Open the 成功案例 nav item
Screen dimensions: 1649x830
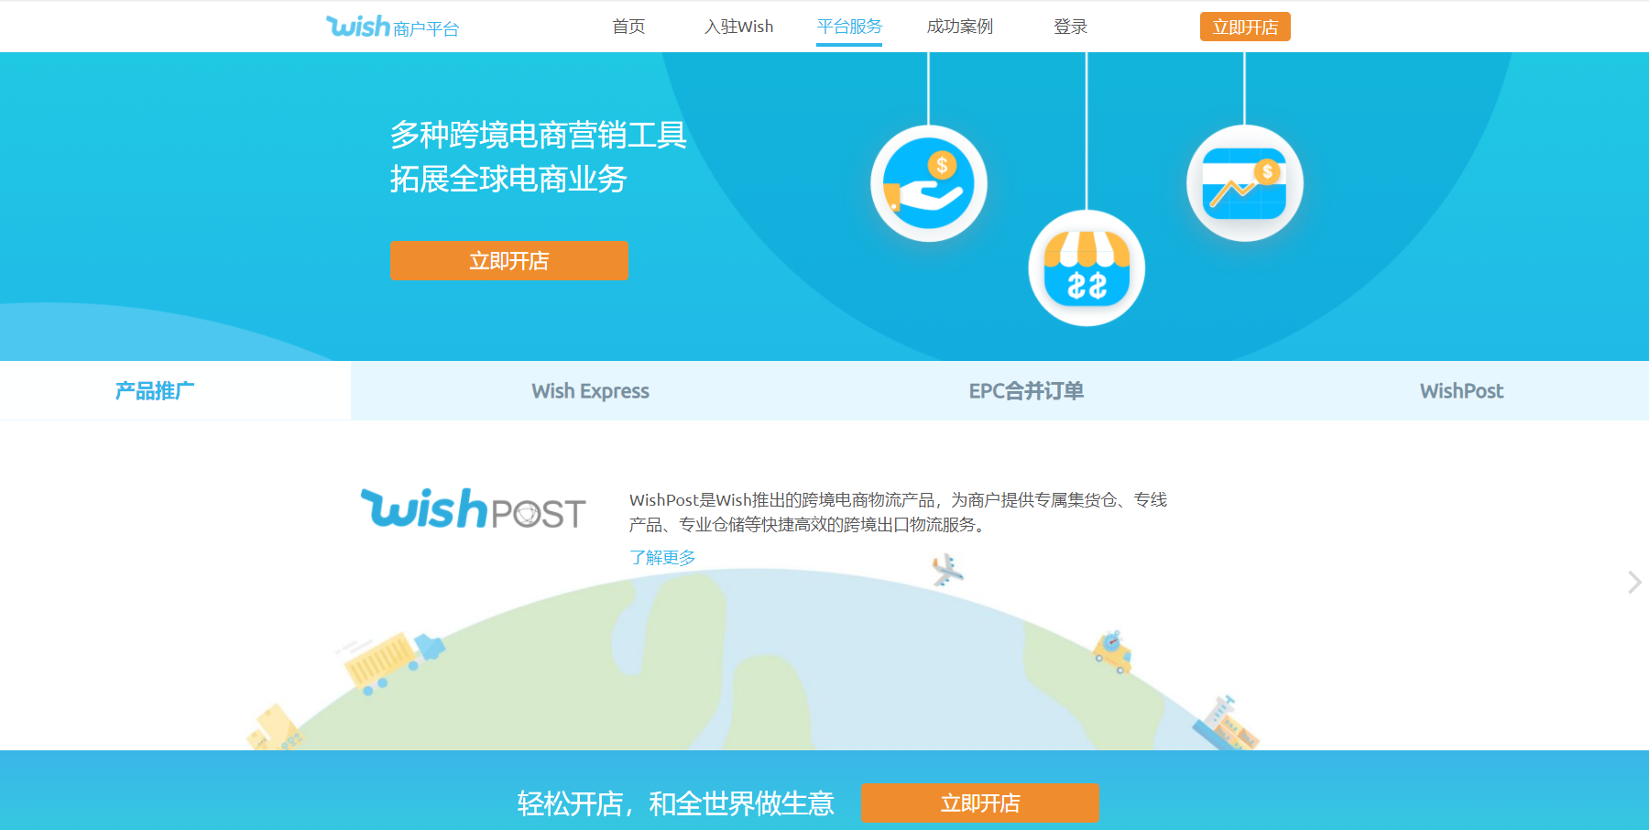pos(960,27)
